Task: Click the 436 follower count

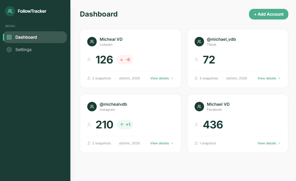Action: [x=213, y=125]
